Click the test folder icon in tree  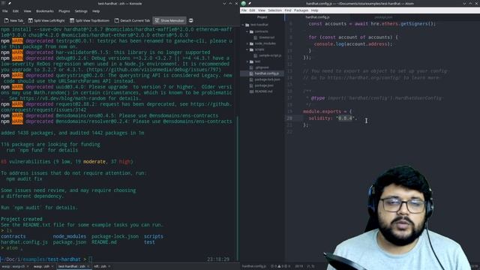coord(251,61)
